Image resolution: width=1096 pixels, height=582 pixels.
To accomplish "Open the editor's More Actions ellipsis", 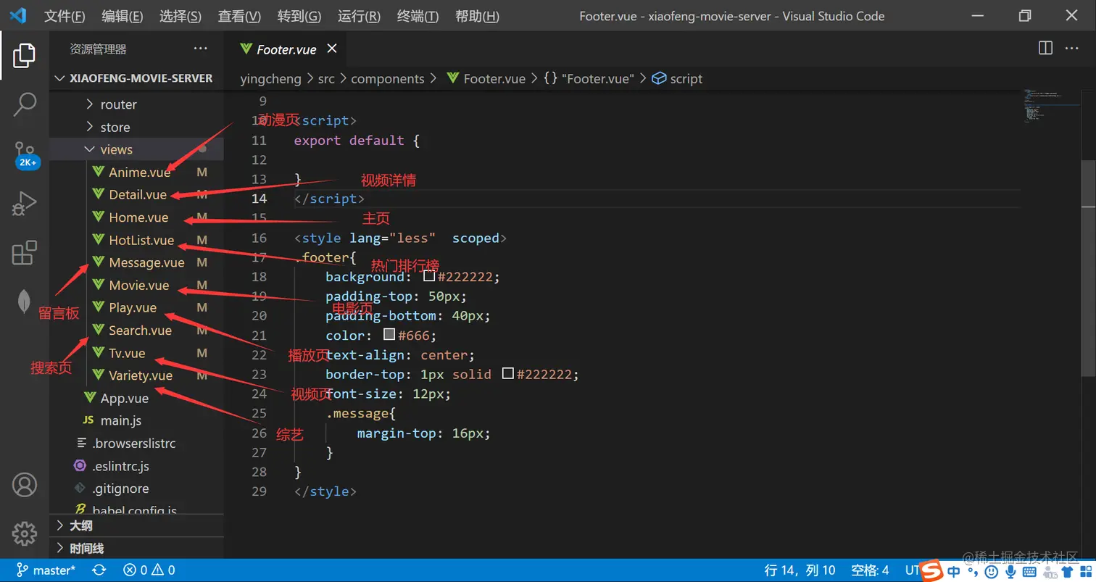I will point(1071,48).
